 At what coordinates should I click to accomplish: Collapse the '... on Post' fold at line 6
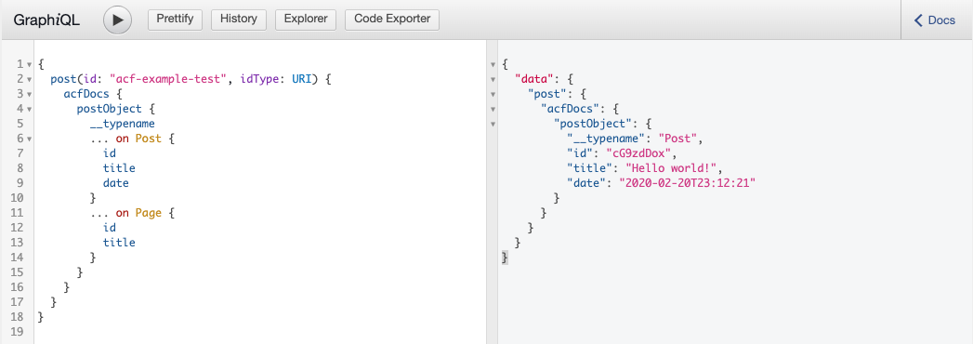(29, 139)
